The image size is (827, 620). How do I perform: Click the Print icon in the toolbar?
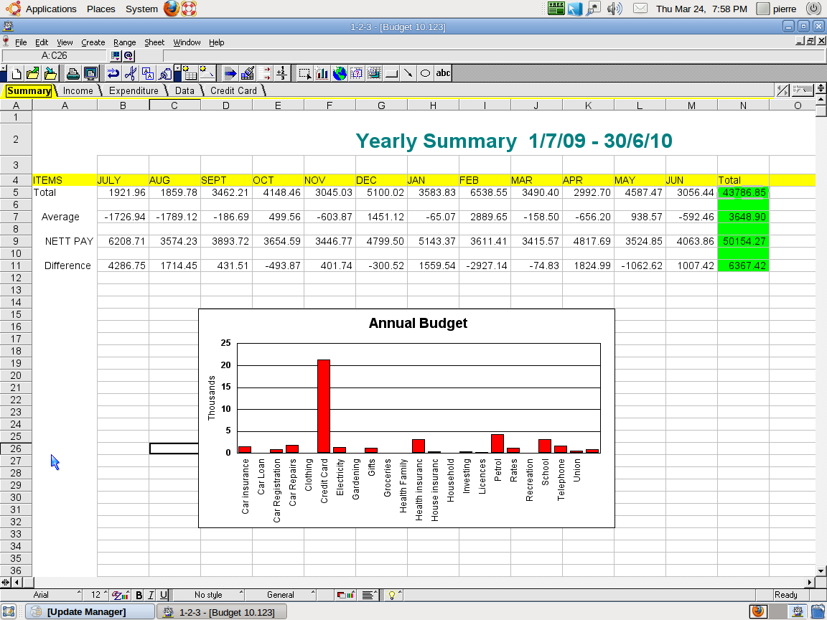73,73
